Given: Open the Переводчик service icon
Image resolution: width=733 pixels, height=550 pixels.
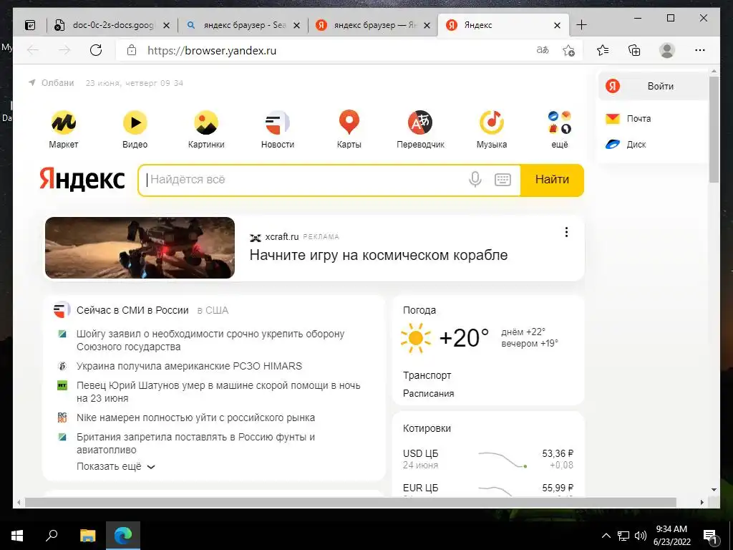Looking at the screenshot, I should pyautogui.click(x=420, y=123).
